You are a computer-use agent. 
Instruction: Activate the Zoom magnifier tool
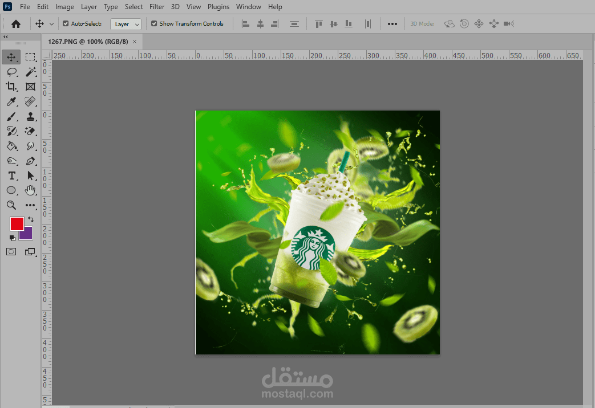(x=11, y=205)
